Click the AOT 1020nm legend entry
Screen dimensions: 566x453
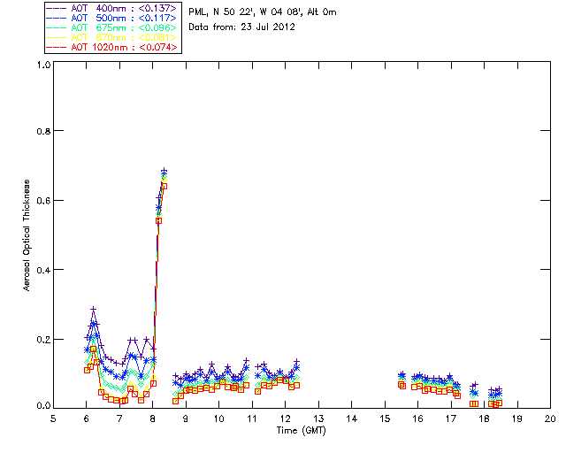[113, 47]
